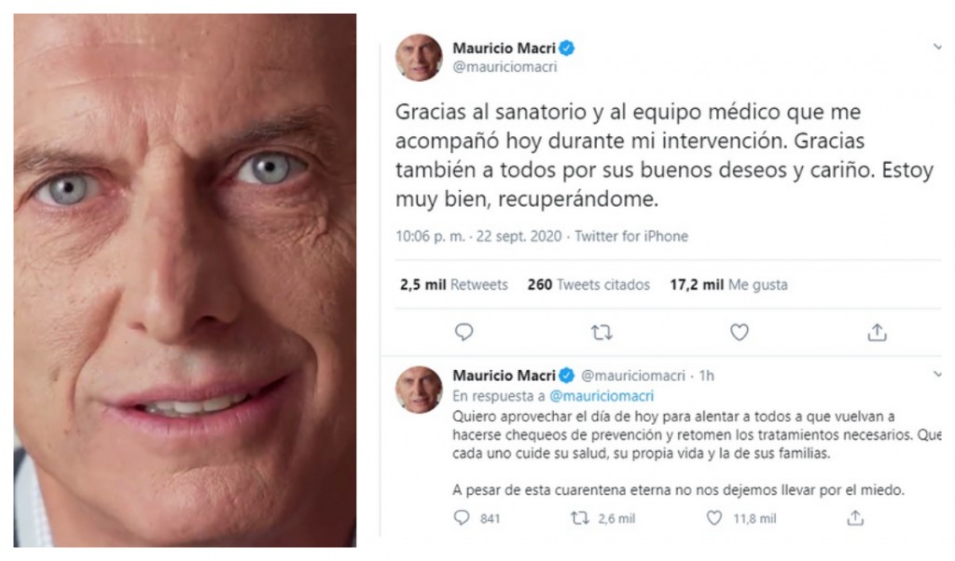Open the reply tweet's dropdown chevron menu
Image resolution: width=955 pixels, height=561 pixels.
tap(937, 374)
